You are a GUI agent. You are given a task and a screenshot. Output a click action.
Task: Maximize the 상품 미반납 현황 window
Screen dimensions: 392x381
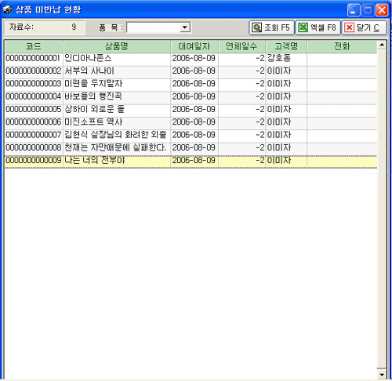point(368,10)
